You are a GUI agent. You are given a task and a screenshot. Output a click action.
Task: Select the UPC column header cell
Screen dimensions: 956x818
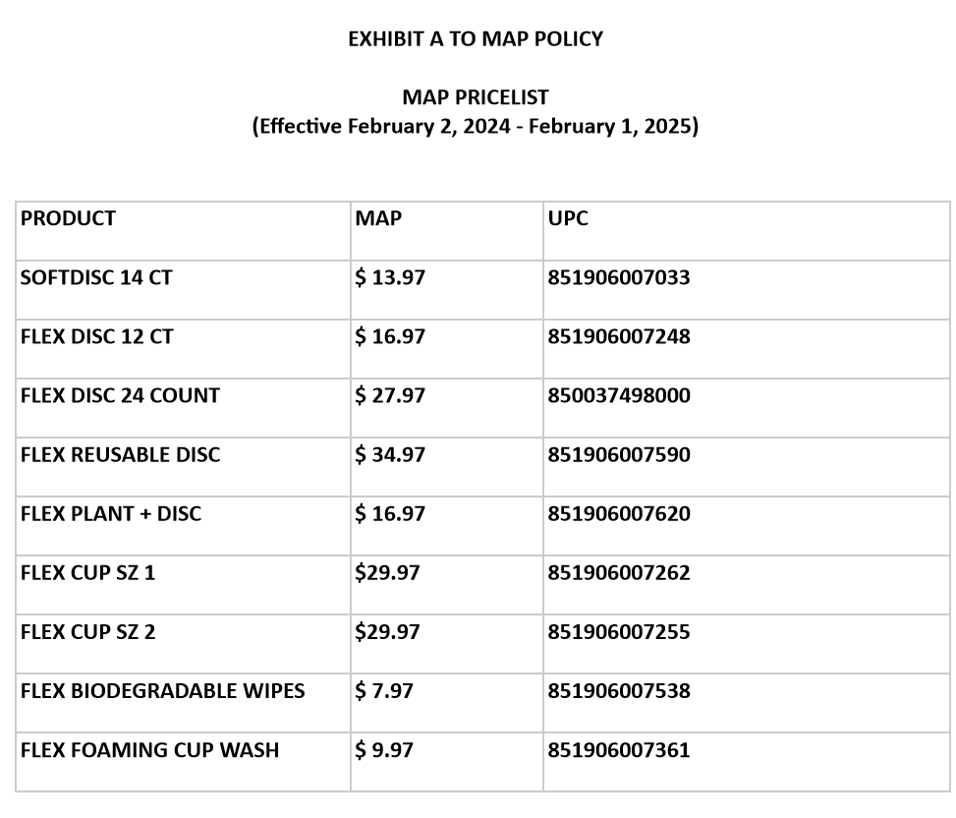click(568, 218)
